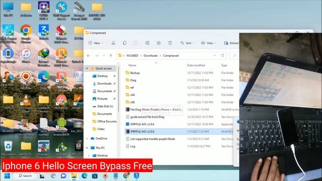Click Downloads in the address breadcrumb
This screenshot has width=322, height=181.
[150, 56]
